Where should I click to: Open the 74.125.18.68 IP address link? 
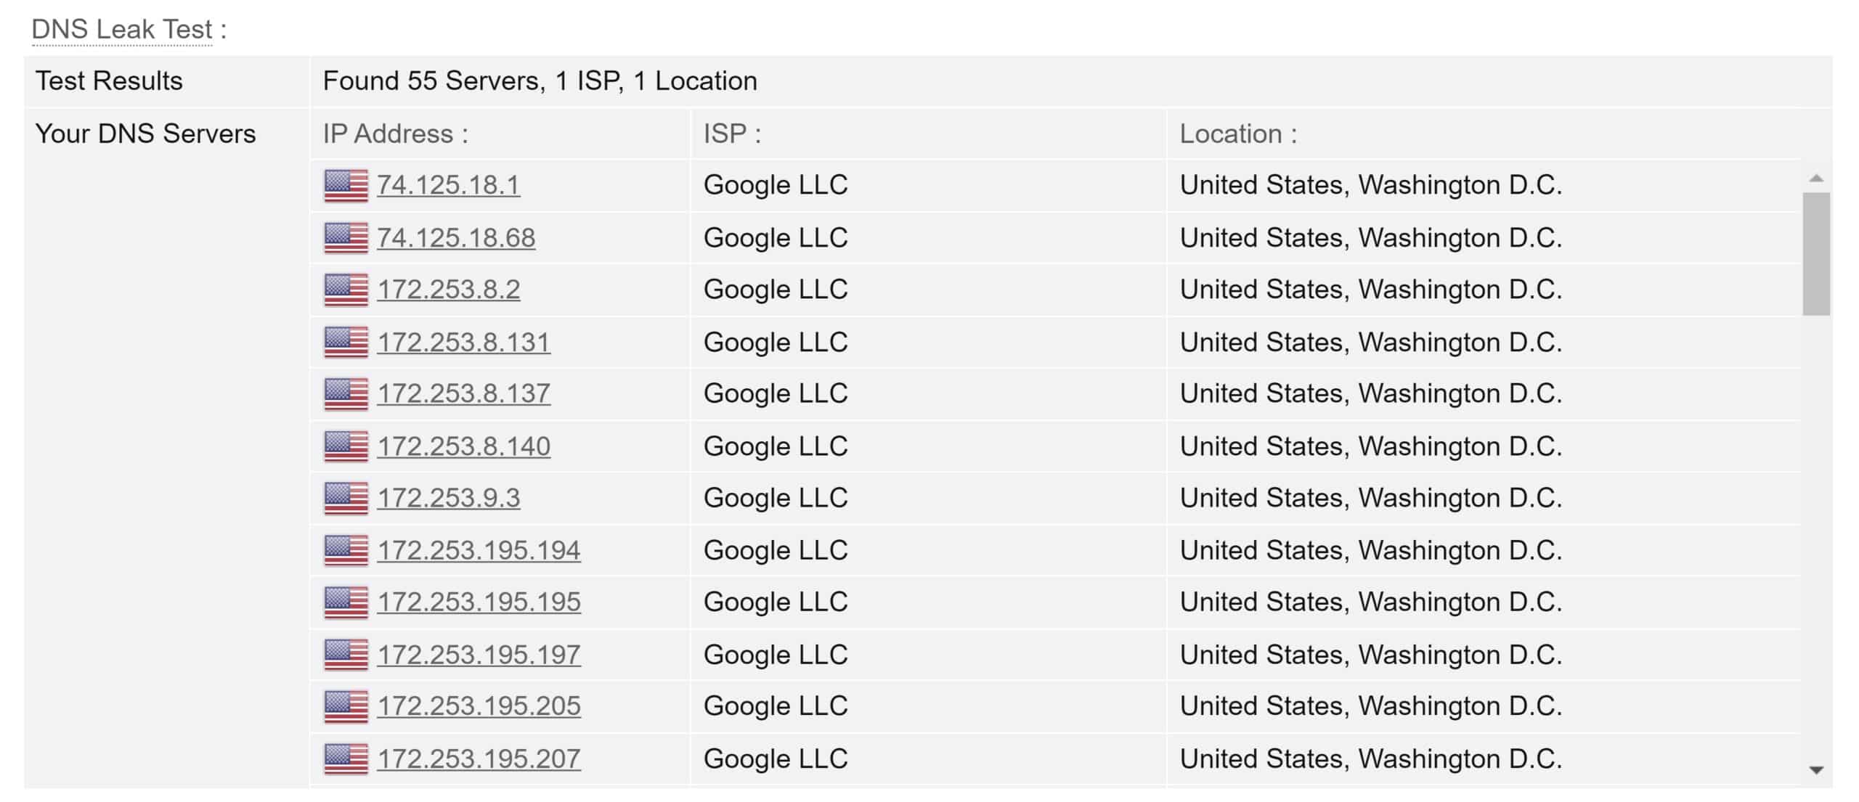(x=456, y=237)
